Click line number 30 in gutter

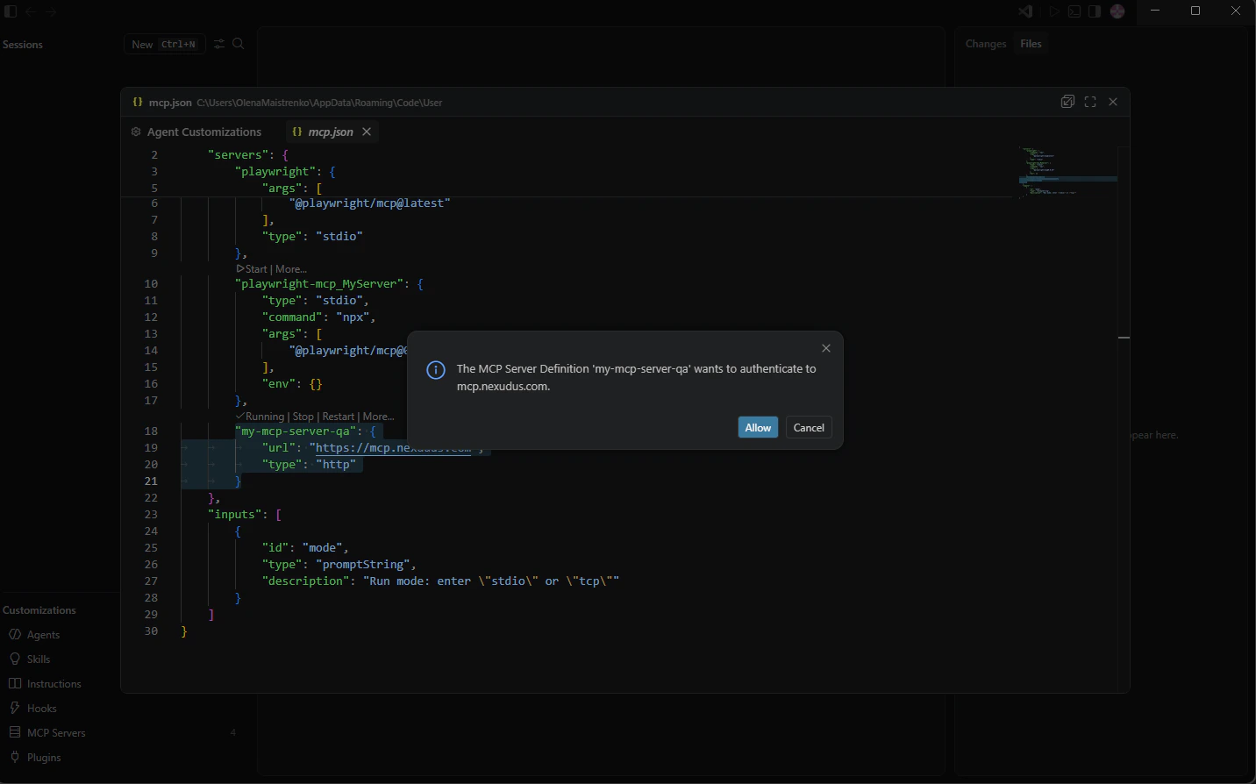(x=151, y=631)
